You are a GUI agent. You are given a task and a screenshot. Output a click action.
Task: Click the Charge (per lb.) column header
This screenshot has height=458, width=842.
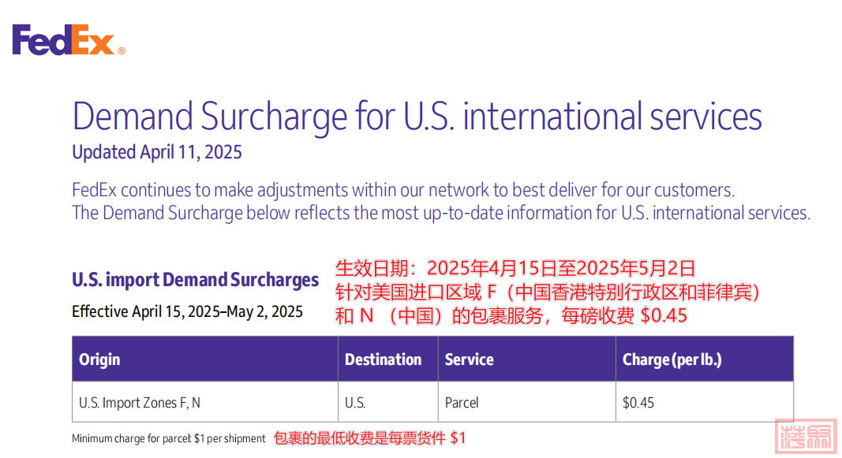tap(705, 359)
